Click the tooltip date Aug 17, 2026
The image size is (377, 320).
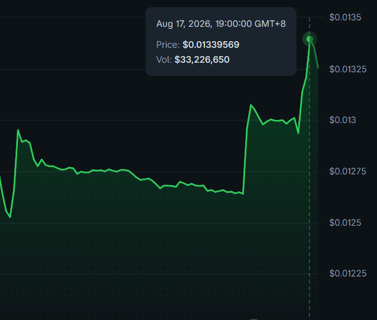coord(184,24)
